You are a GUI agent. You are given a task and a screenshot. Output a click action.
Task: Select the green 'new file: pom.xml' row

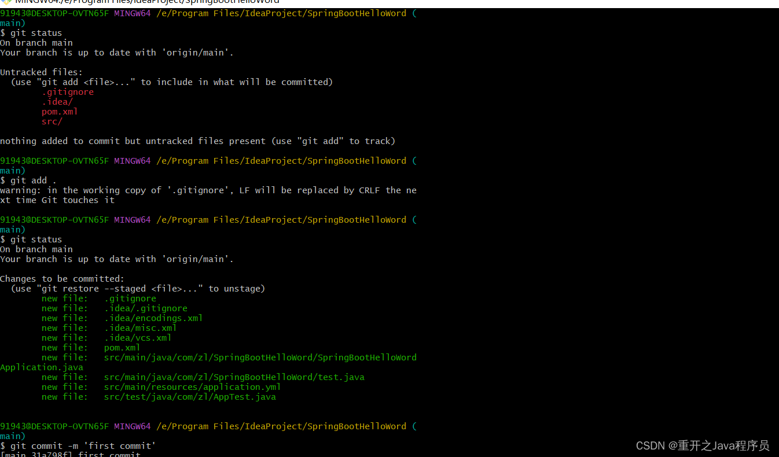[x=91, y=348]
